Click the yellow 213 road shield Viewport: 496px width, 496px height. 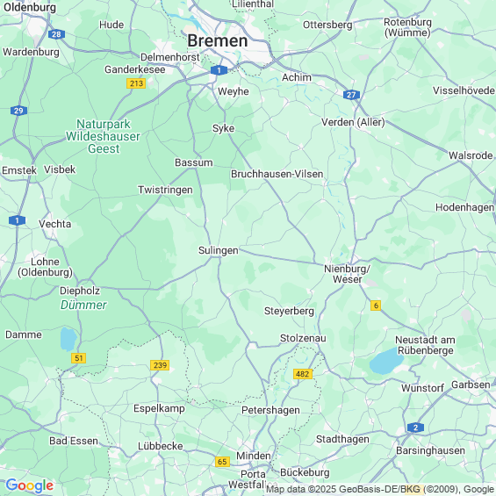tap(136, 83)
